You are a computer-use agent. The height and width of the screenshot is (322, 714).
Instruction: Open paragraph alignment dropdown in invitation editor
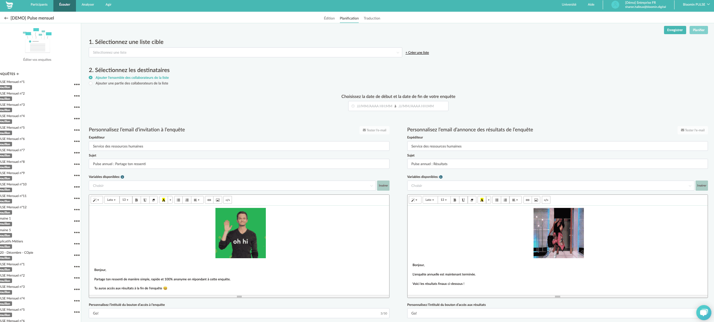(x=197, y=200)
